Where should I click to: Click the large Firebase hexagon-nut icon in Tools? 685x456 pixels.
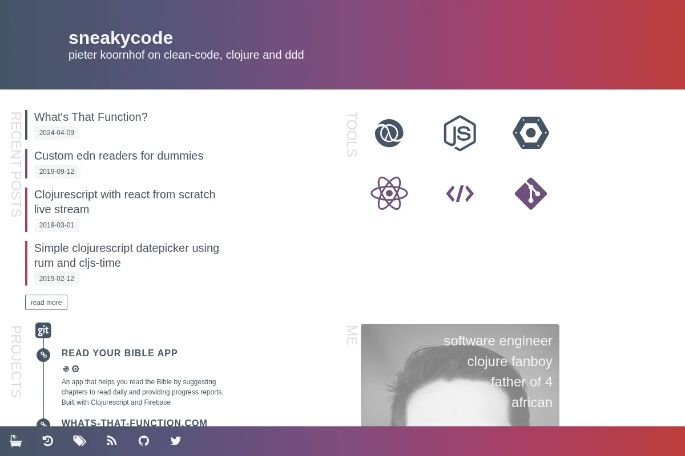click(531, 133)
